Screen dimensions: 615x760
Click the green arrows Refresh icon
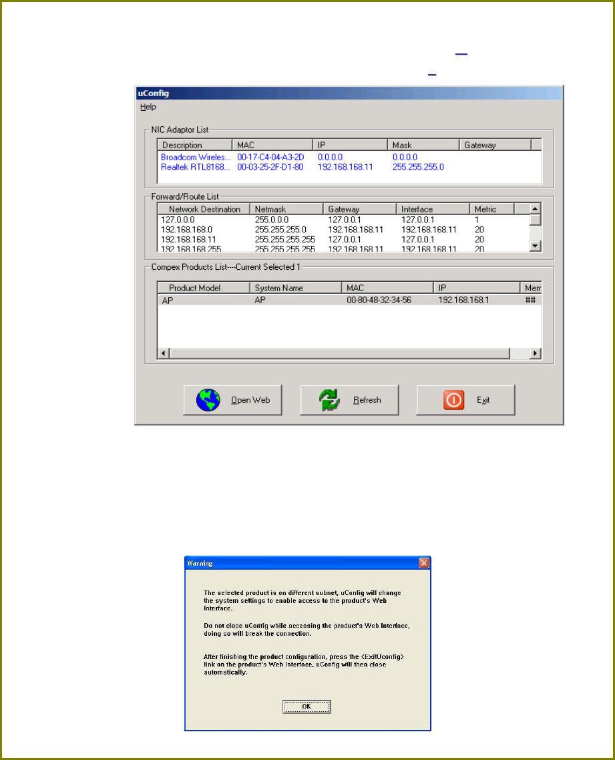coord(330,400)
